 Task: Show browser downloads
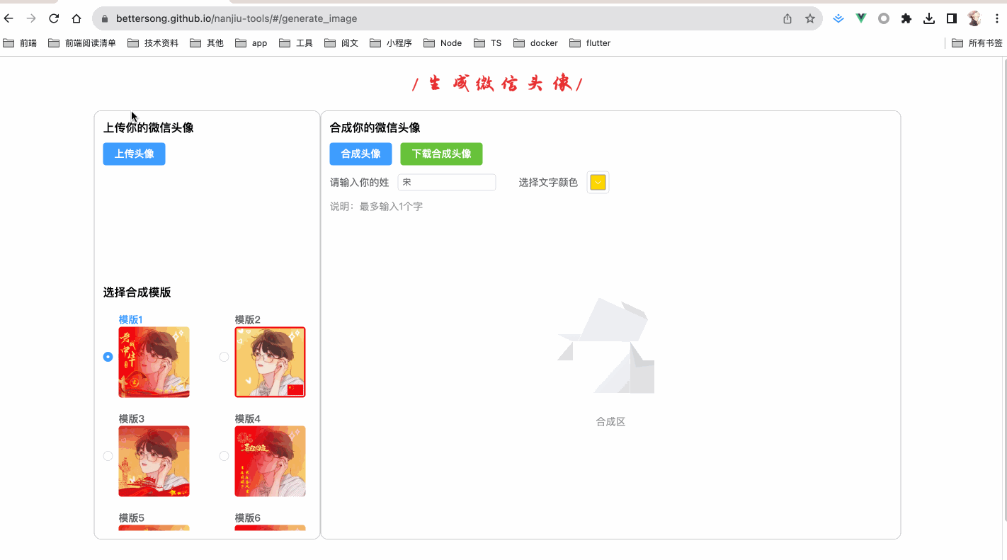(929, 18)
